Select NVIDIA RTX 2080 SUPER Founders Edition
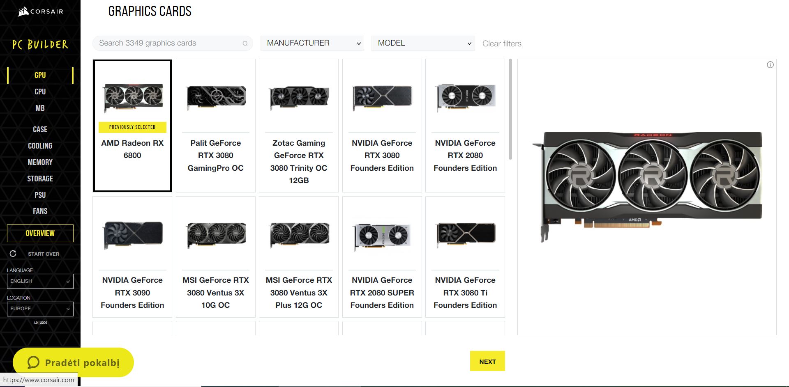Screen dimensions: 789x387 (x=382, y=257)
